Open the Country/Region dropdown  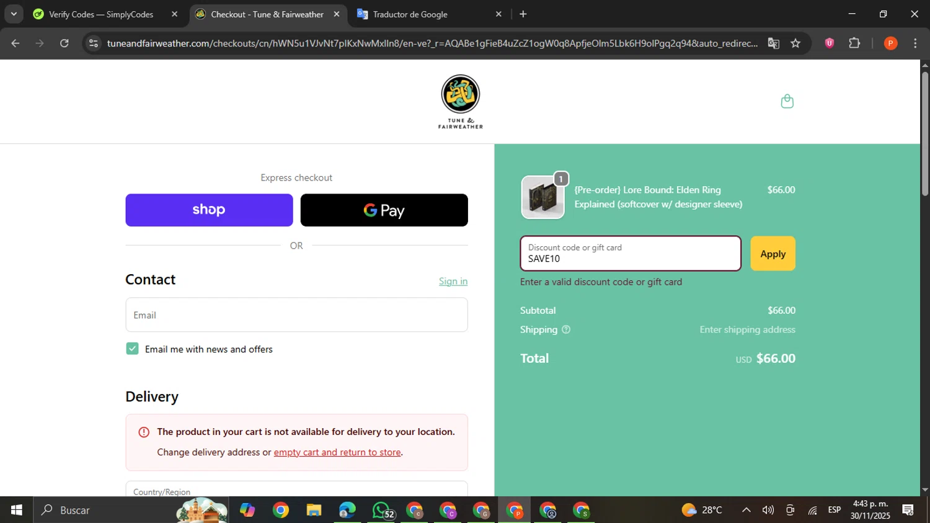point(296,489)
